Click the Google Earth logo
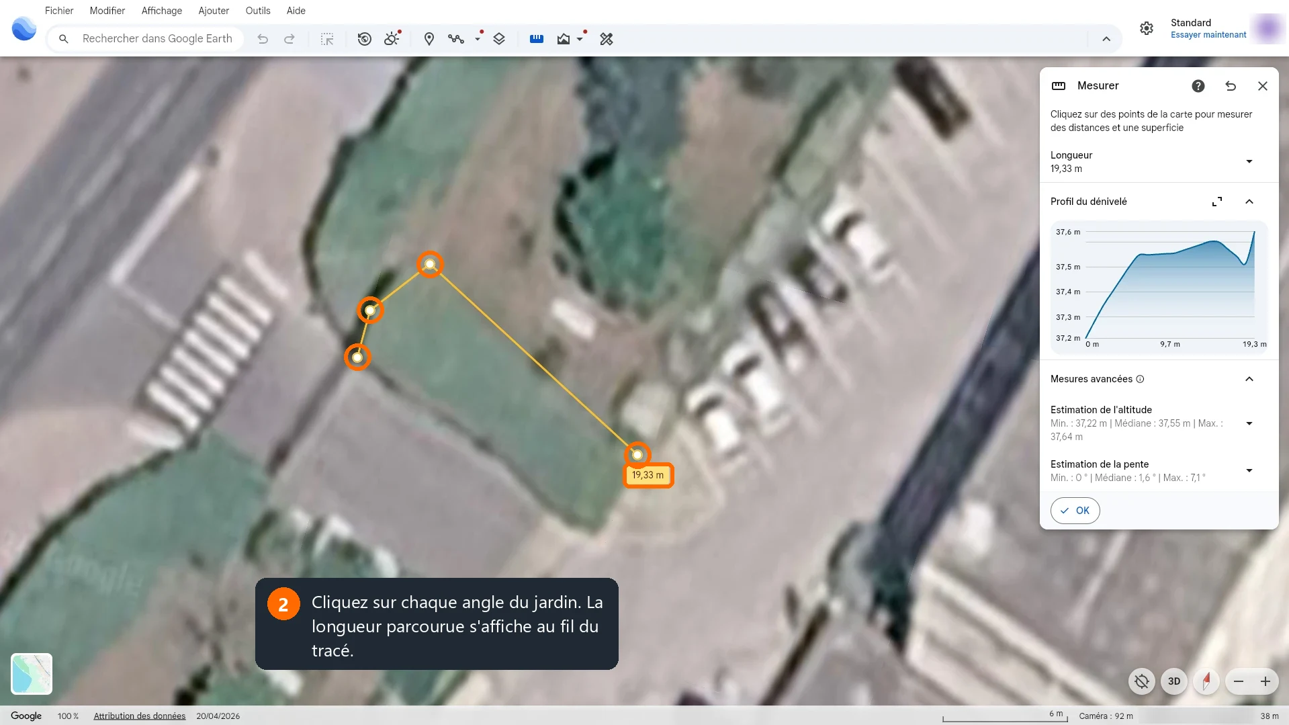The height and width of the screenshot is (725, 1289). click(x=24, y=28)
